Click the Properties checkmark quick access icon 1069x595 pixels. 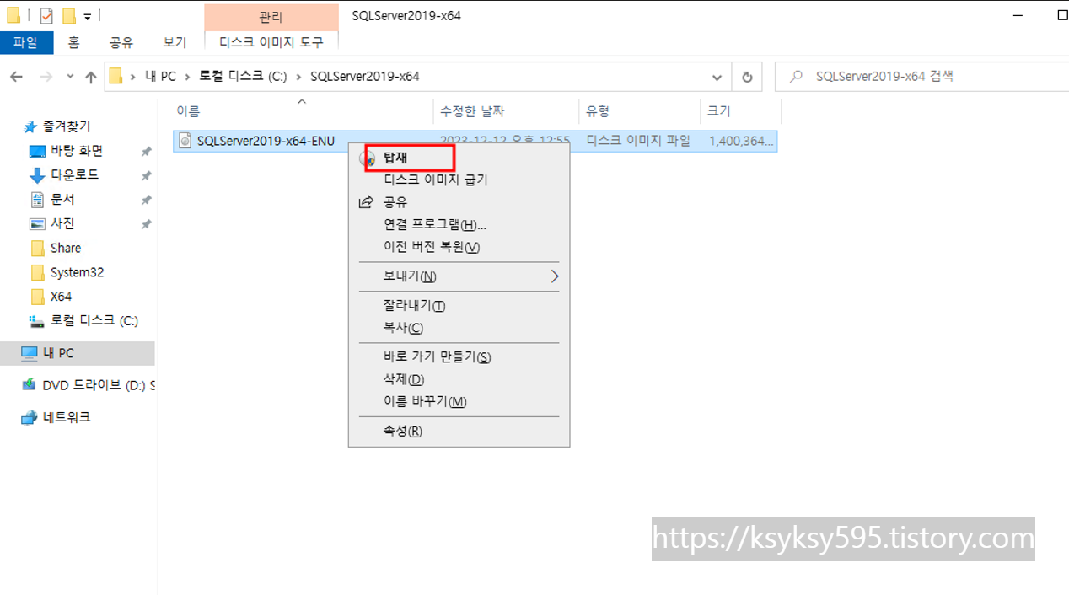[x=46, y=15]
